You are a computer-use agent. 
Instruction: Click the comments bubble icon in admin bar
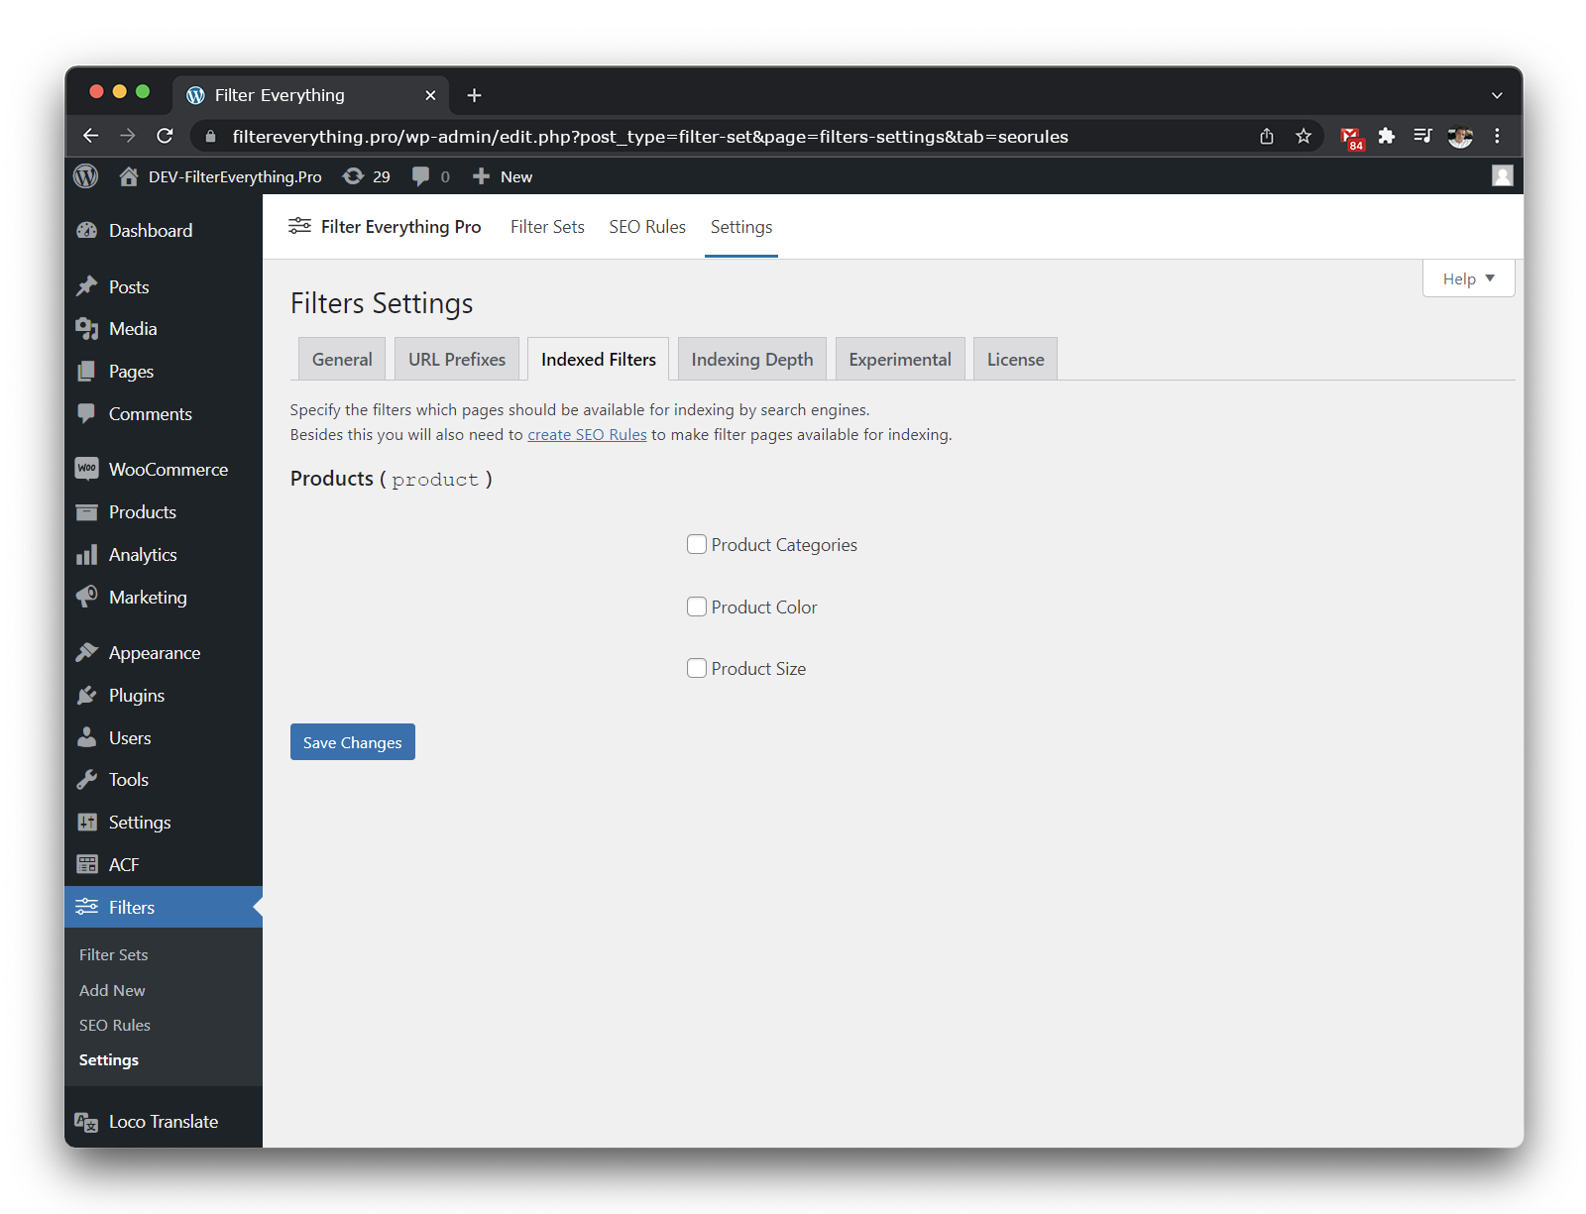pos(421,176)
